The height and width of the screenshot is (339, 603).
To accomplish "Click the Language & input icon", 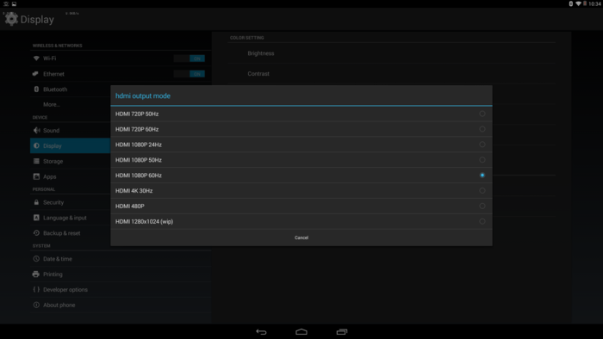I will (36, 218).
